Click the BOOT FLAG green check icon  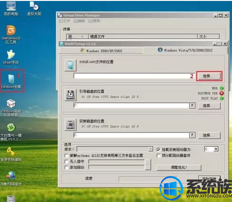(222, 98)
